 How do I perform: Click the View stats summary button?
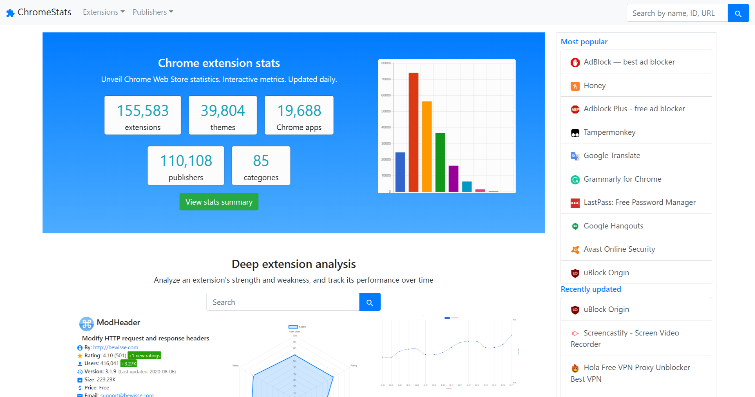click(x=219, y=202)
